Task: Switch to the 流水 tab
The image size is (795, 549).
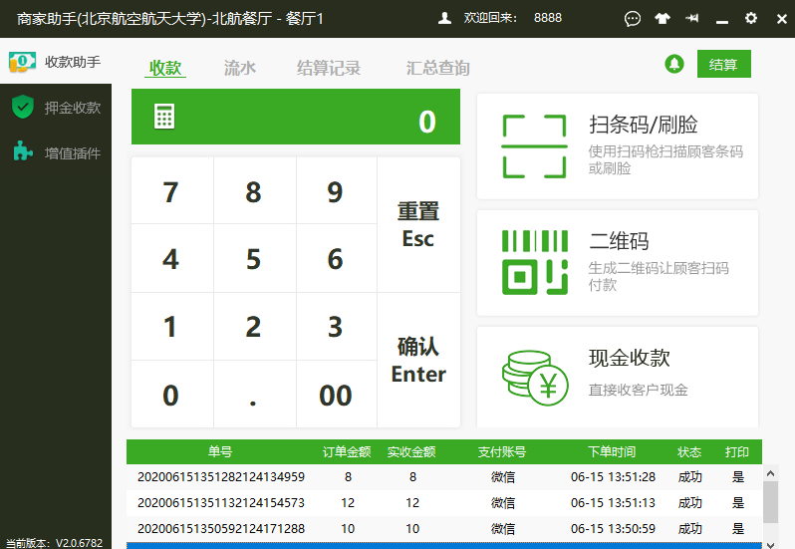Action: [x=239, y=68]
